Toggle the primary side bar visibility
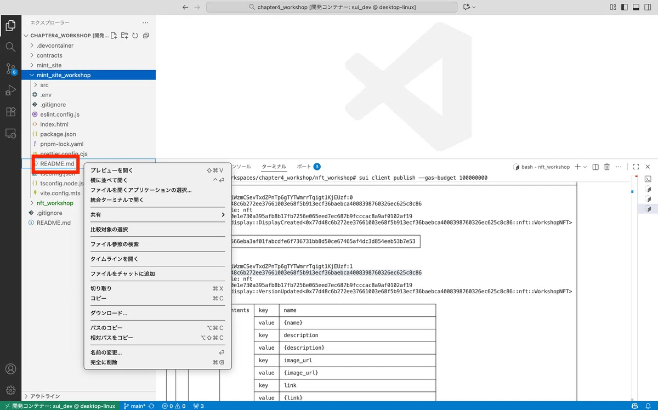 click(624, 7)
